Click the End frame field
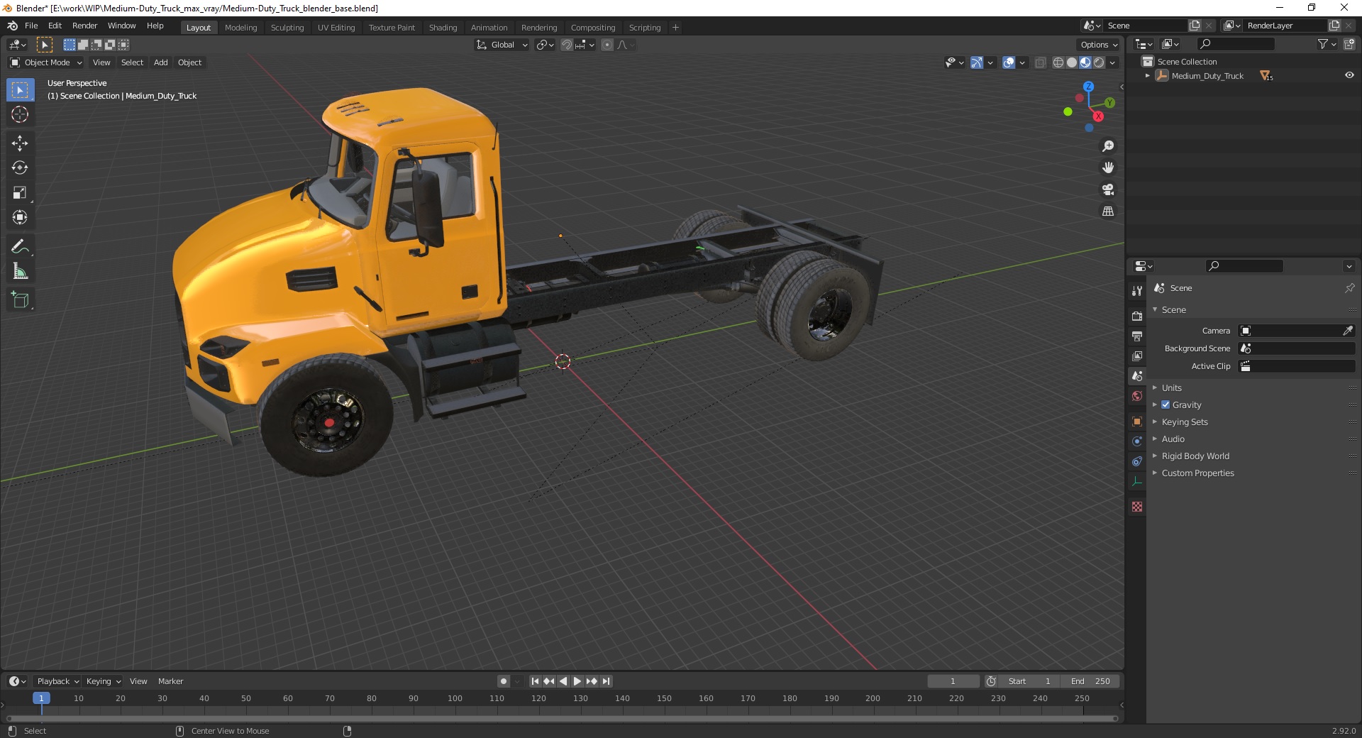This screenshot has height=738, width=1362. tap(1090, 681)
